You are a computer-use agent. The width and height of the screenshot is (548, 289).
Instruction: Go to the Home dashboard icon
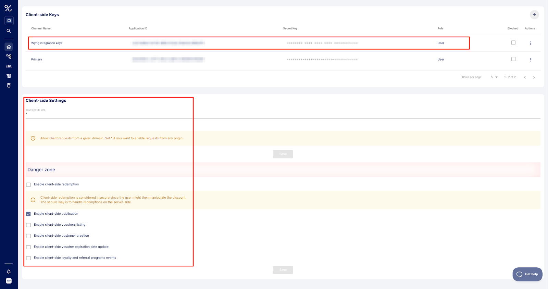9,47
